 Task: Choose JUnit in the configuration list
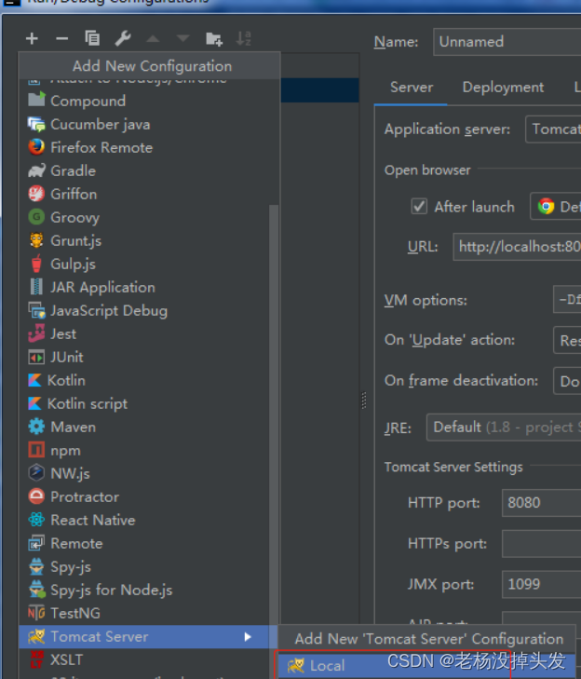[x=66, y=357]
